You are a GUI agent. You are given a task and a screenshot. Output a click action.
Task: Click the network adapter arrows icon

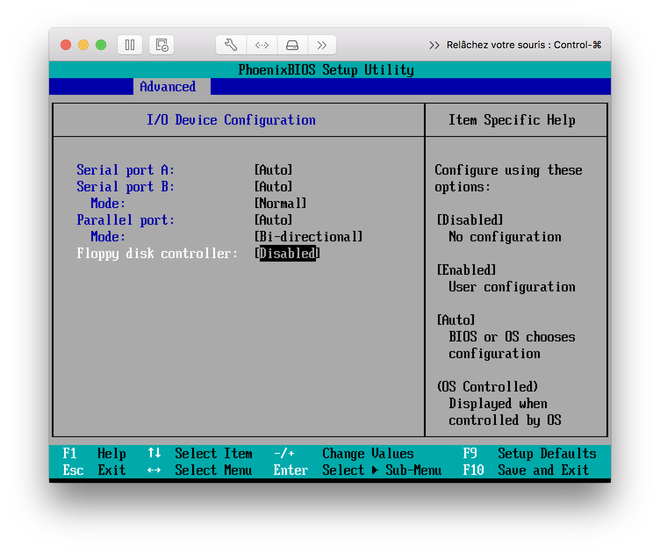tap(262, 45)
